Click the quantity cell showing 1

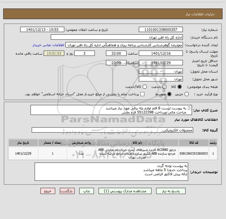tap(53, 153)
